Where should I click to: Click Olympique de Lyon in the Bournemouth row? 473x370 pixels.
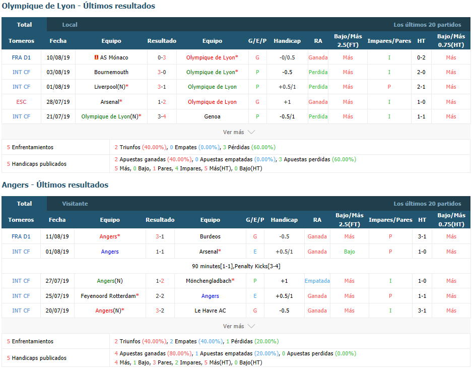(211, 72)
